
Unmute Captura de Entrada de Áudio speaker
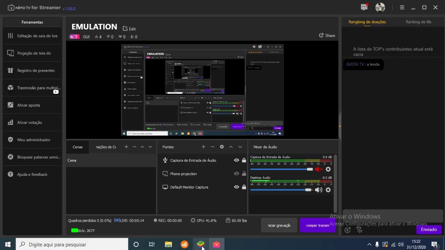(319, 169)
